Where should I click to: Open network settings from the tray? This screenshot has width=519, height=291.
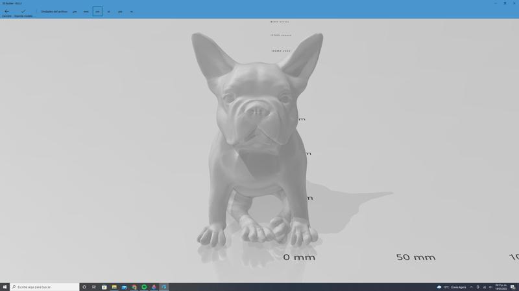pyautogui.click(x=484, y=287)
